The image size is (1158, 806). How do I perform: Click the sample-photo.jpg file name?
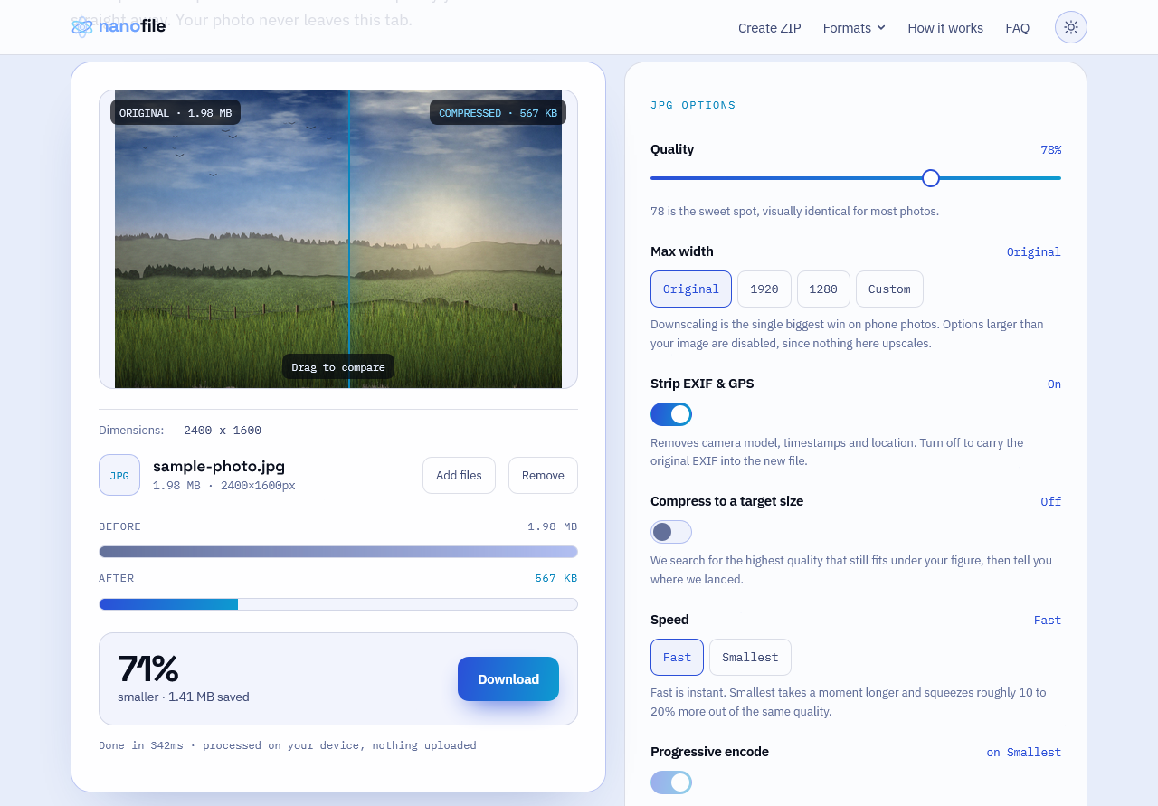point(219,467)
